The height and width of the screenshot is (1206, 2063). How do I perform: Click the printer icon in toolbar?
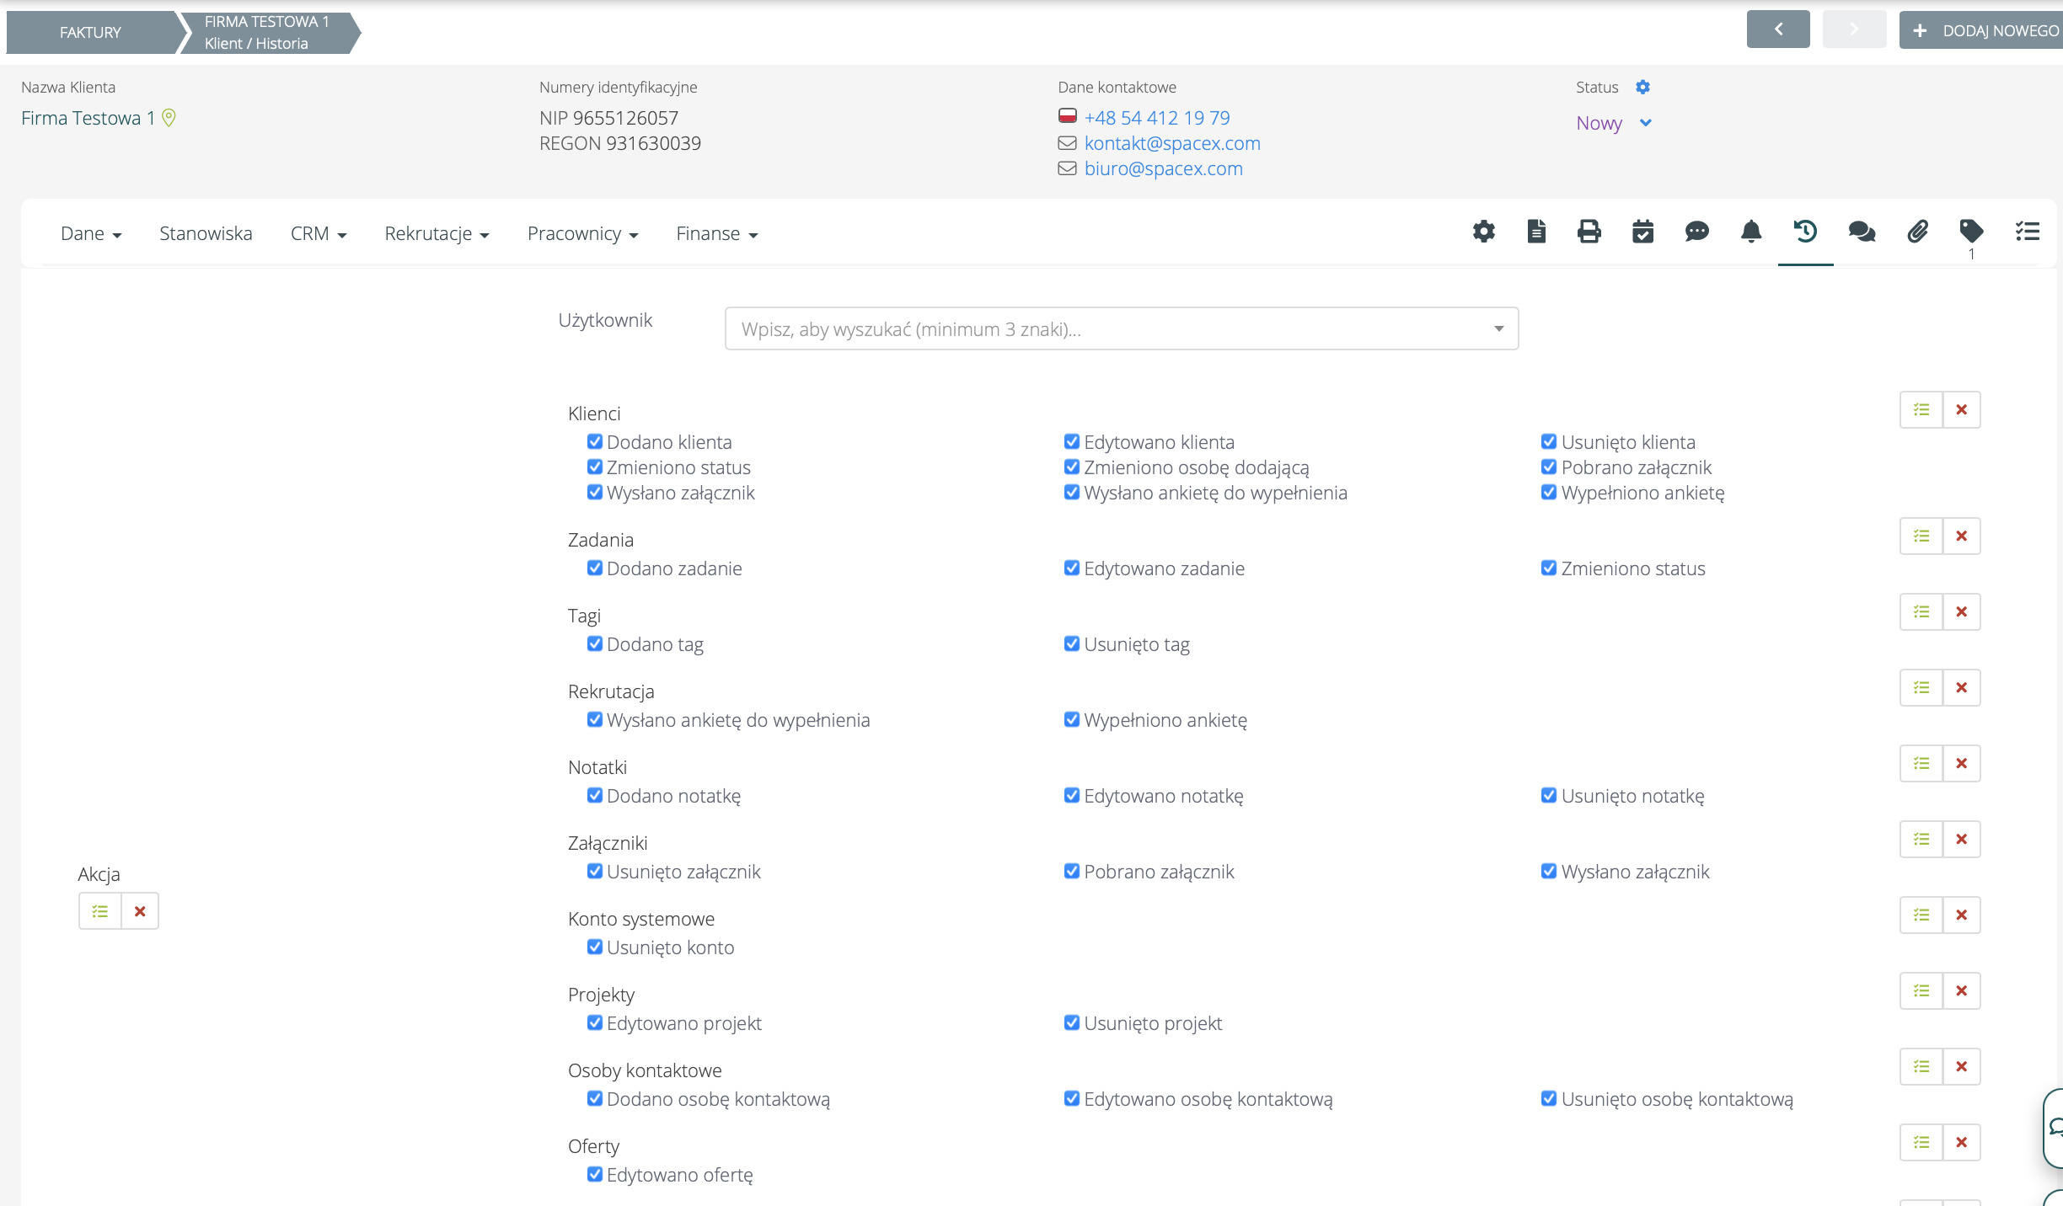[x=1589, y=232]
